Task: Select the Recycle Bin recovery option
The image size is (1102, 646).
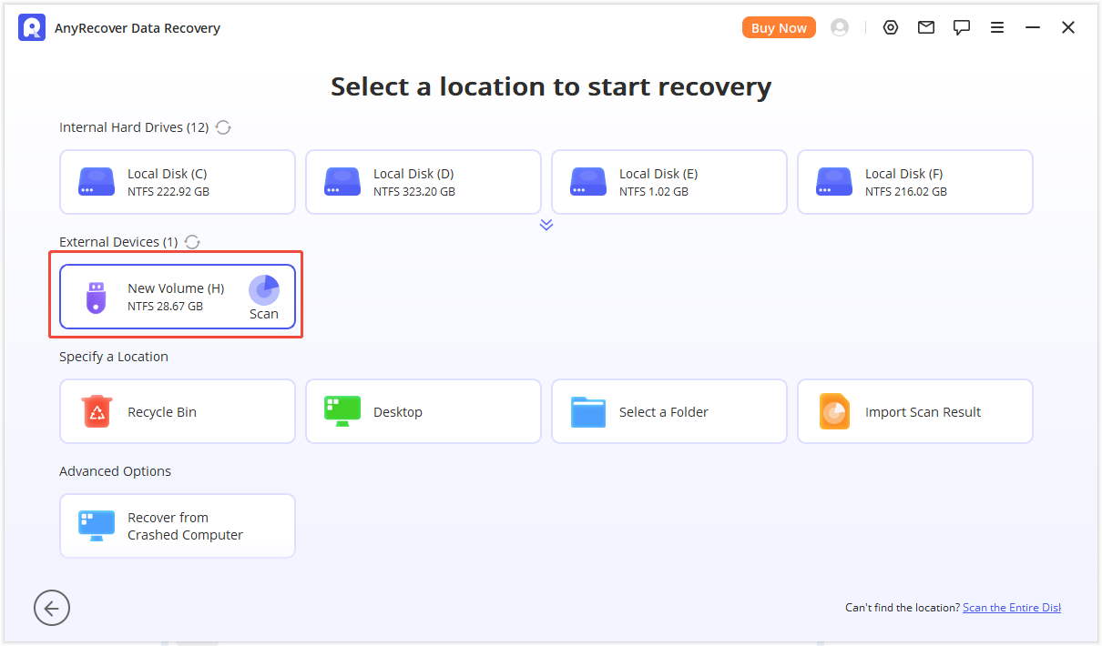Action: click(177, 411)
